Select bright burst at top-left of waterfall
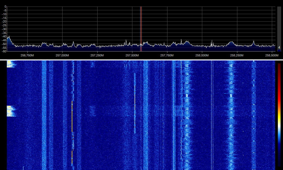The height and width of the screenshot is (170, 283). (x=11, y=64)
